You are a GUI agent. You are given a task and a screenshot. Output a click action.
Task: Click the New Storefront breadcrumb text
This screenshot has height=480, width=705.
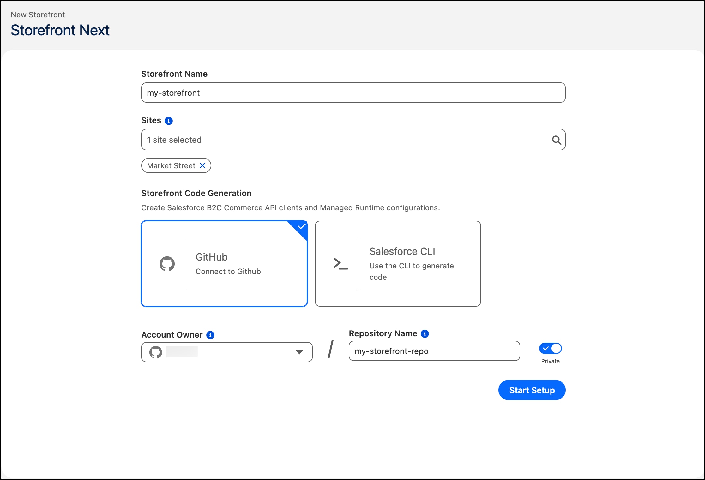pos(38,15)
